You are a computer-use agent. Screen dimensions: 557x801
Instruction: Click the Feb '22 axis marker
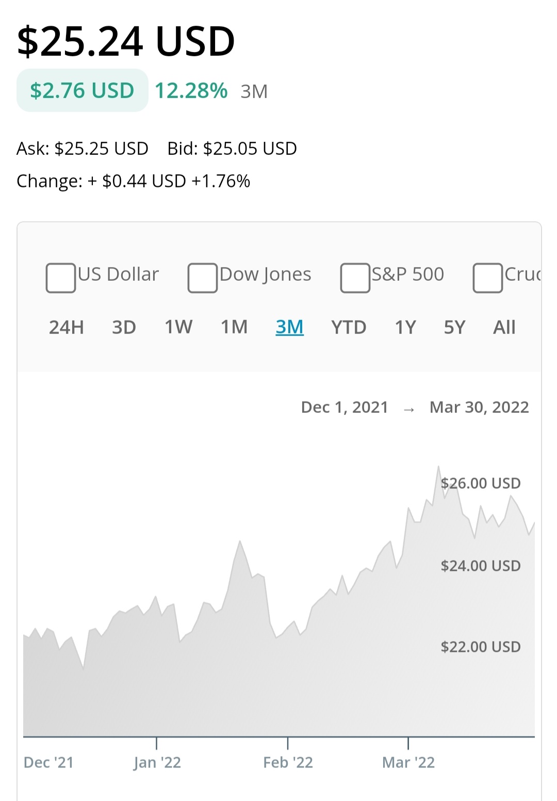point(288,762)
